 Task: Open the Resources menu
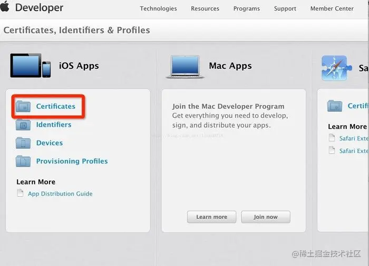click(205, 9)
